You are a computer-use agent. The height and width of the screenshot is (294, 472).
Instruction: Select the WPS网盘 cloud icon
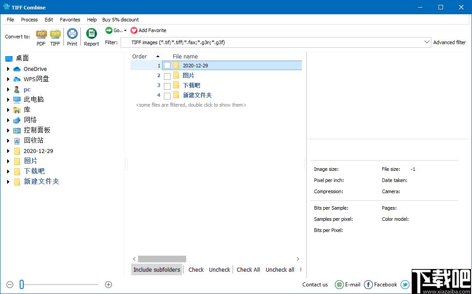coord(17,79)
